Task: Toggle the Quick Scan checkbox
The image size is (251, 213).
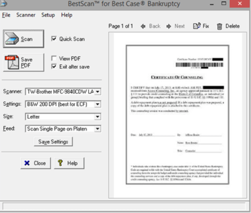Action: click(x=54, y=39)
